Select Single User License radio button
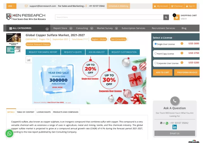Screen dimensions: 203x143 [x=156, y=44]
